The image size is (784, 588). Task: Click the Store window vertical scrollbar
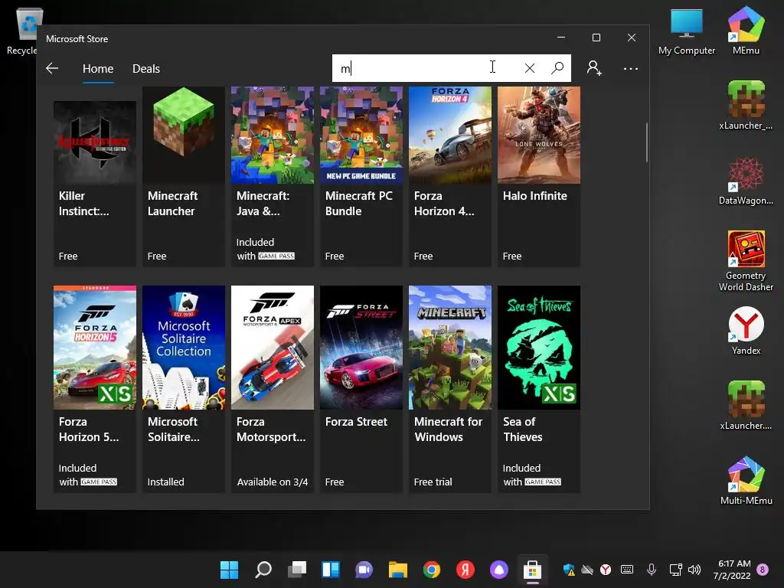(x=646, y=142)
